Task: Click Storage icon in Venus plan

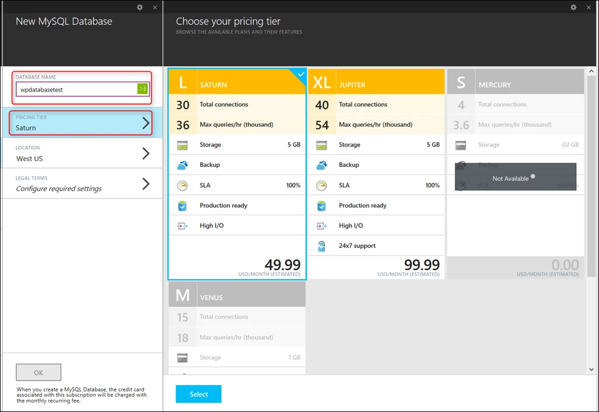Action: click(183, 358)
